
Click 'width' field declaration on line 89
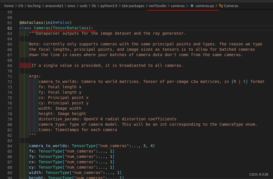pos(35,173)
